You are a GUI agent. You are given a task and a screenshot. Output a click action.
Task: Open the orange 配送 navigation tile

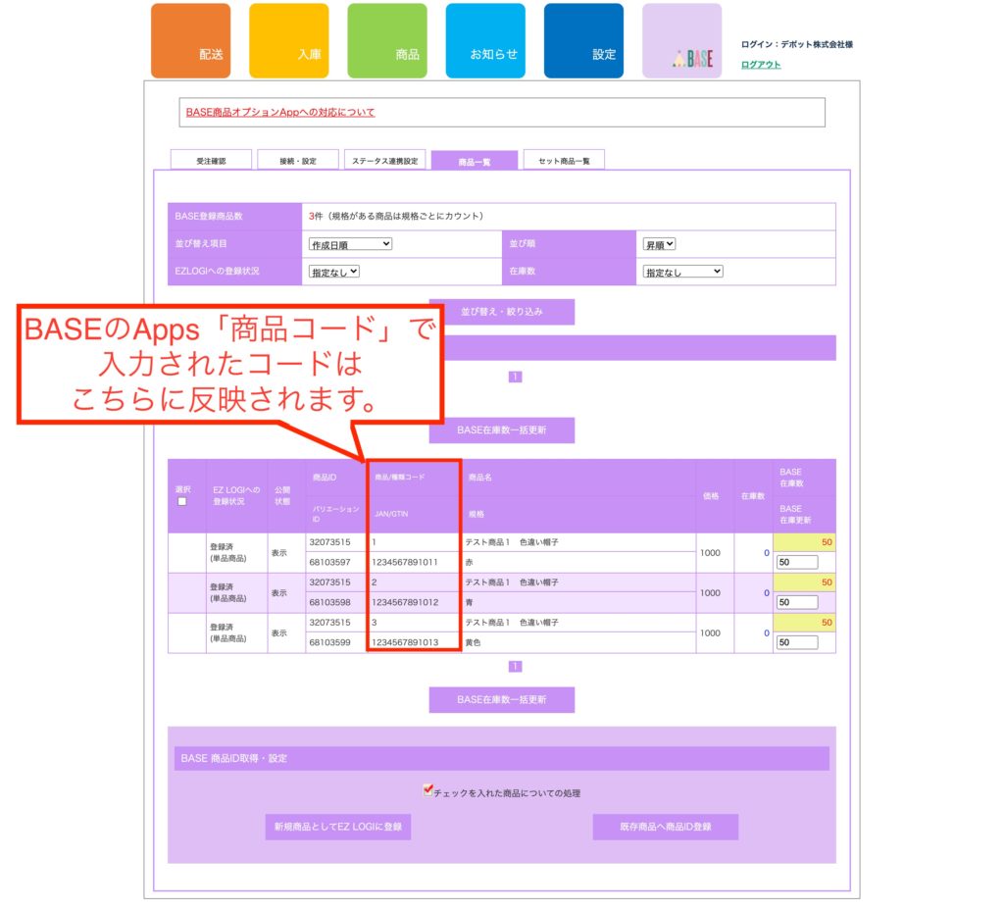coord(190,41)
